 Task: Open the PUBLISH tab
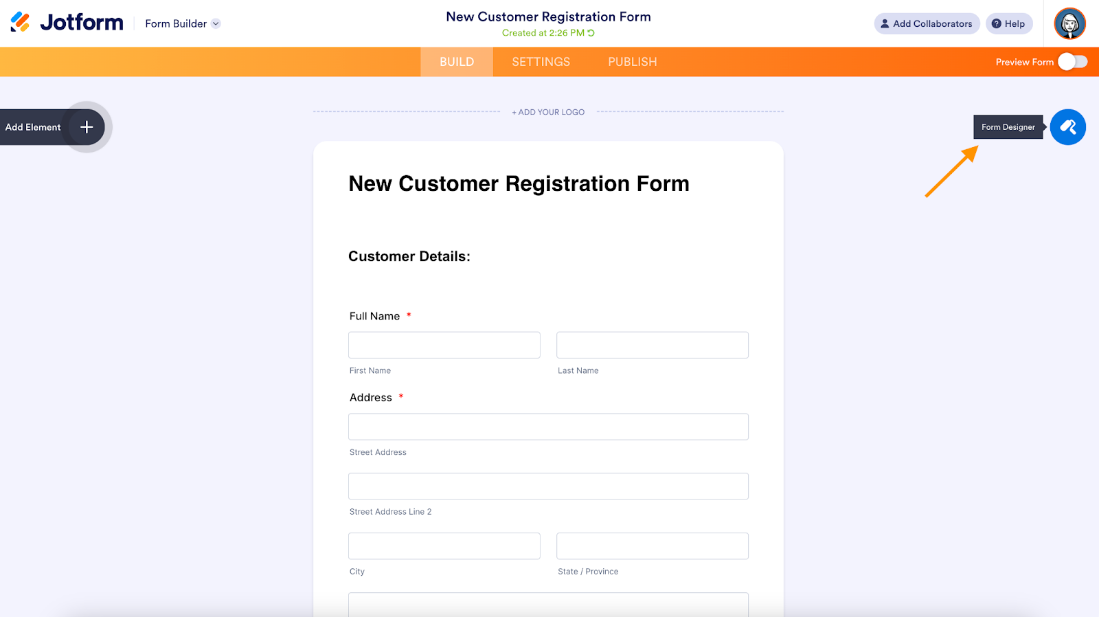pyautogui.click(x=632, y=62)
